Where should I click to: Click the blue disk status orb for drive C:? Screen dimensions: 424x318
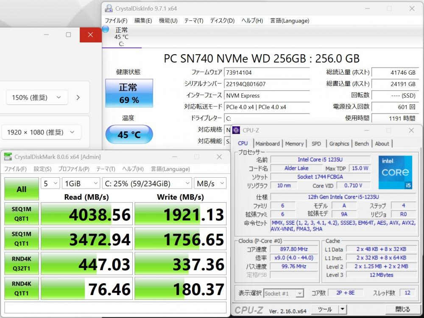[106, 29]
